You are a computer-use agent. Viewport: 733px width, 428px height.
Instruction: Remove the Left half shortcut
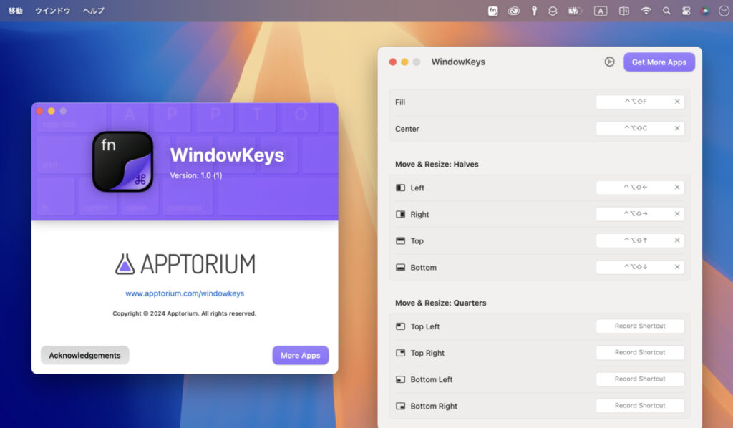[676, 188]
